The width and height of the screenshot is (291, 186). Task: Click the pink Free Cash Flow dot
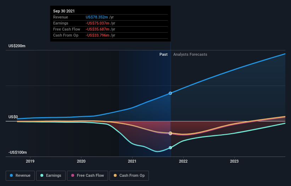[73, 175]
